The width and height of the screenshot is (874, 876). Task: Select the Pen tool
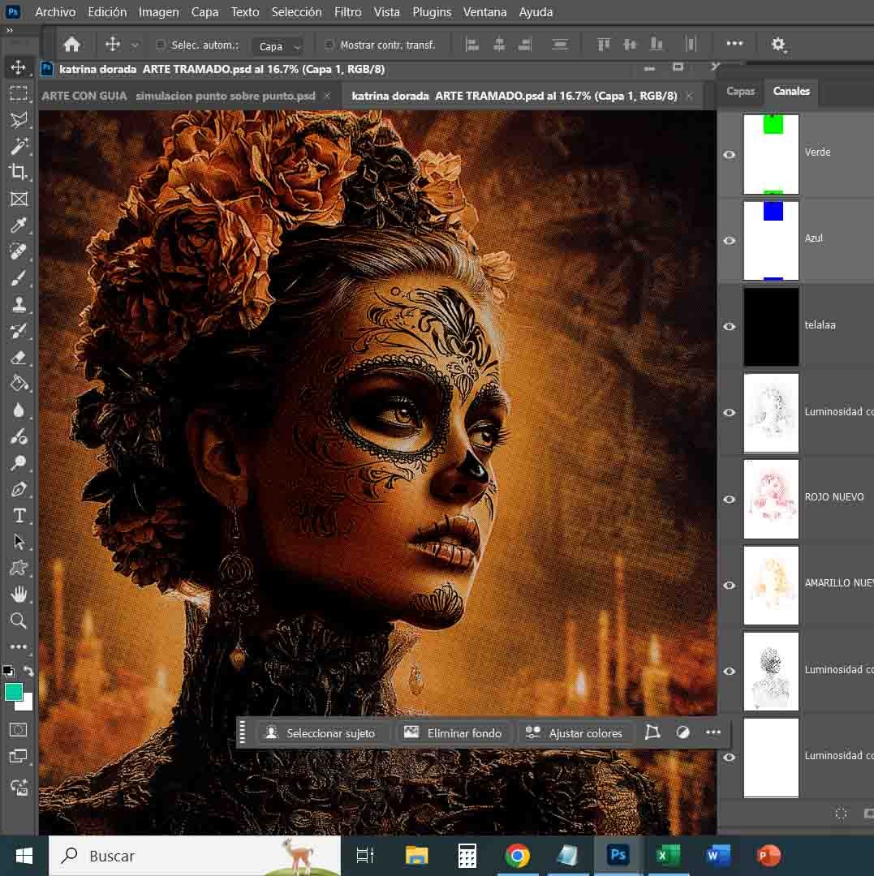tap(18, 489)
